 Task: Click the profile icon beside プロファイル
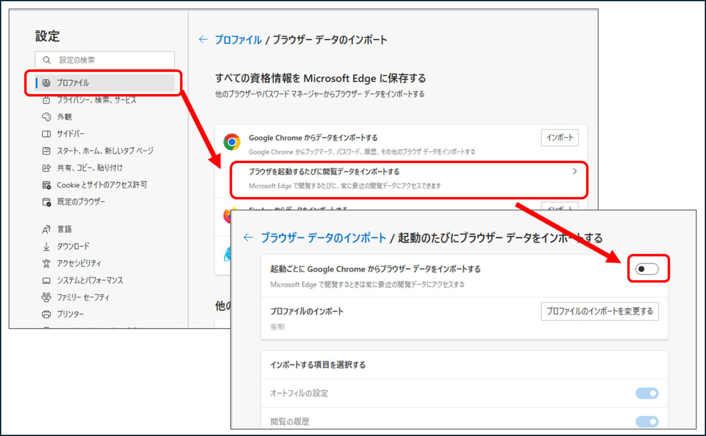[46, 83]
